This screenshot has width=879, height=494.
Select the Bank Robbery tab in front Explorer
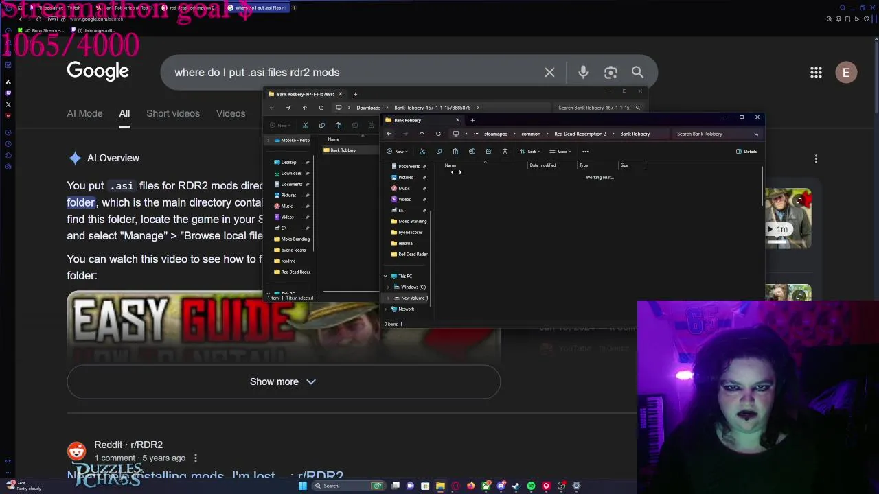click(x=422, y=120)
